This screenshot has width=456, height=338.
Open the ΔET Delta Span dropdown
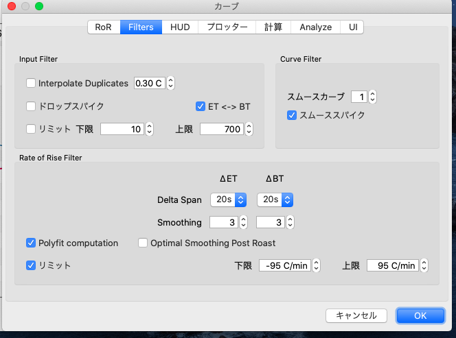tap(229, 200)
